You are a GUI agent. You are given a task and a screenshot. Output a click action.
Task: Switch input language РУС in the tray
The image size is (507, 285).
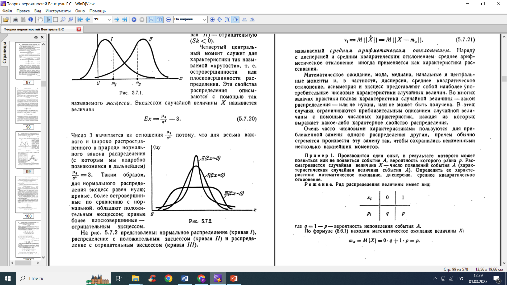(461, 278)
